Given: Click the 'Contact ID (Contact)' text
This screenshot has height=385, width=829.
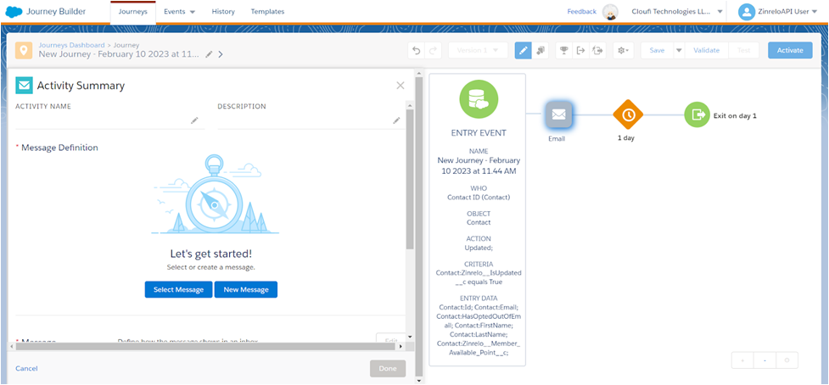Looking at the screenshot, I should [479, 197].
